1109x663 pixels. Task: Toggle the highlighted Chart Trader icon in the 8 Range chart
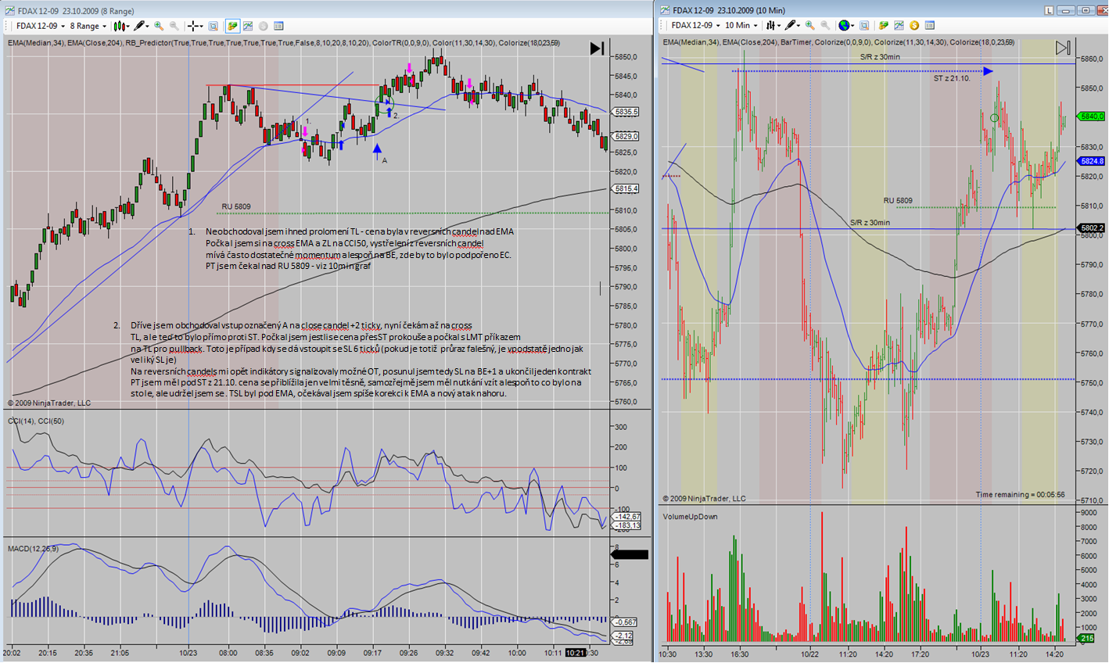(232, 26)
